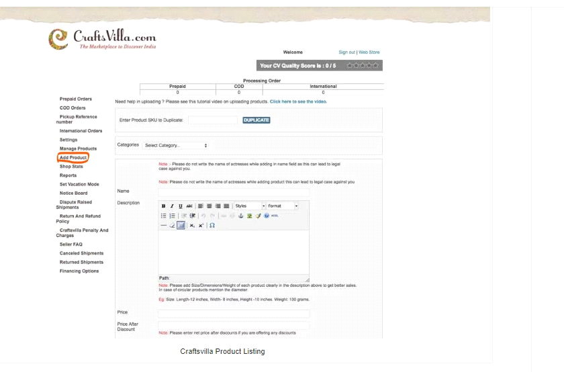Center-align description text

[209, 206]
